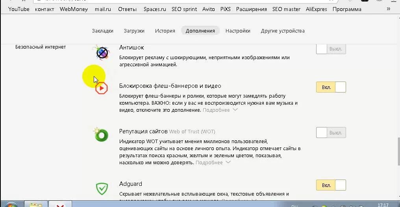Select the Дополнения tab

point(200,31)
